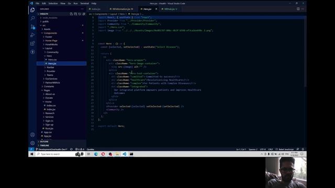This screenshot has width=335, height=188.
Task: Open File Explorer from the taskbar
Action: coord(117,154)
